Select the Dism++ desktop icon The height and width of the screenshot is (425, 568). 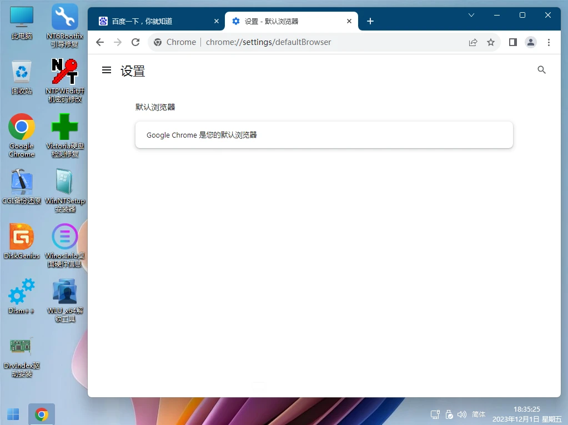tap(22, 296)
